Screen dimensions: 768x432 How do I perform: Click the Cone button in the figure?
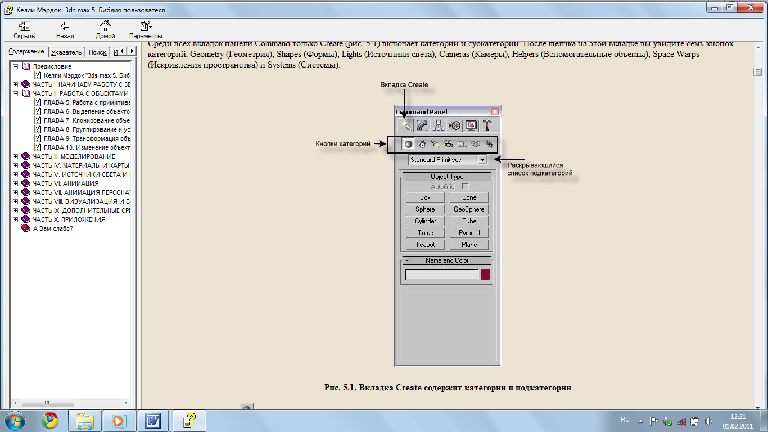click(469, 197)
